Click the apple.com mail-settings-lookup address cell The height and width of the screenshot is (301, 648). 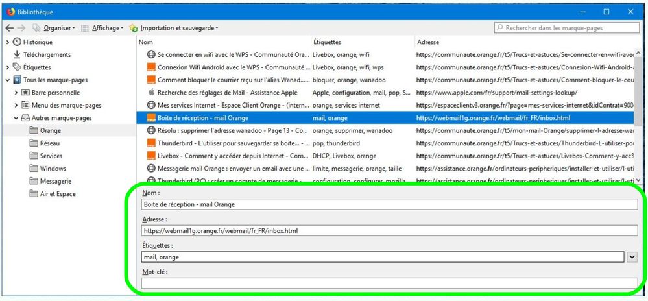497,93
